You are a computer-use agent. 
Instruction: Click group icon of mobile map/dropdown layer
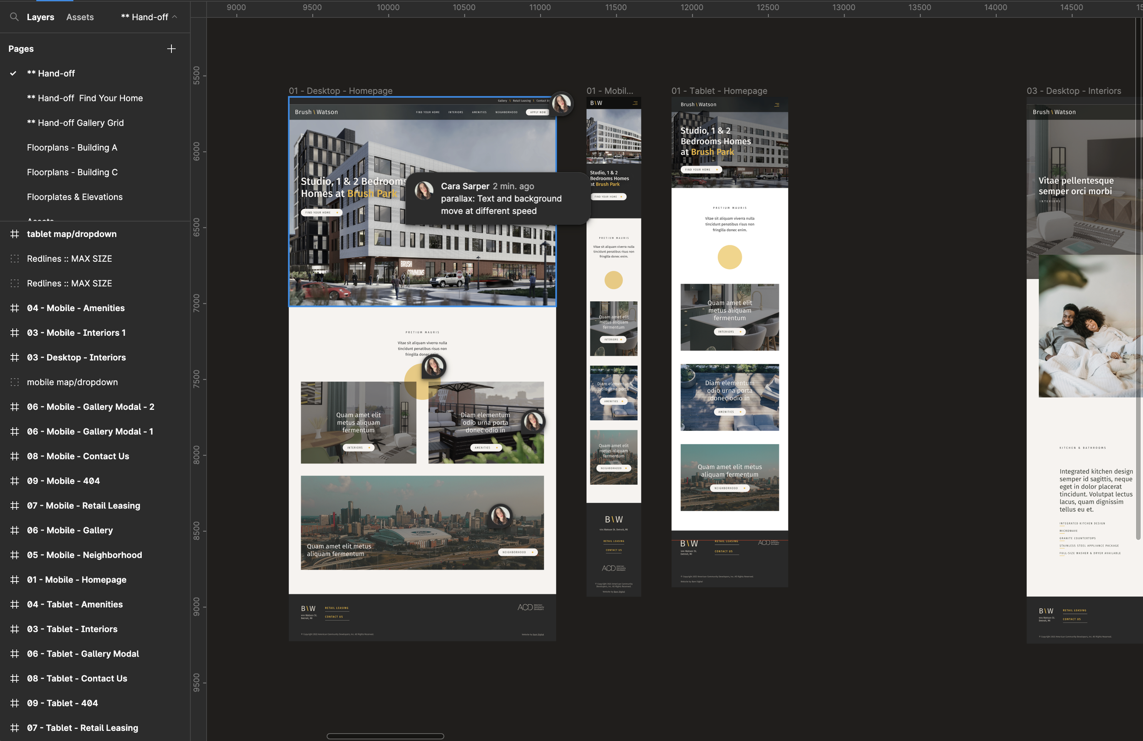(15, 382)
